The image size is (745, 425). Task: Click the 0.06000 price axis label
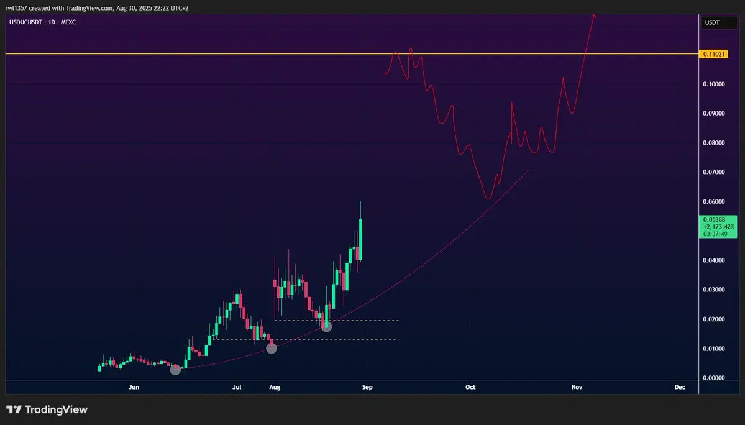714,201
